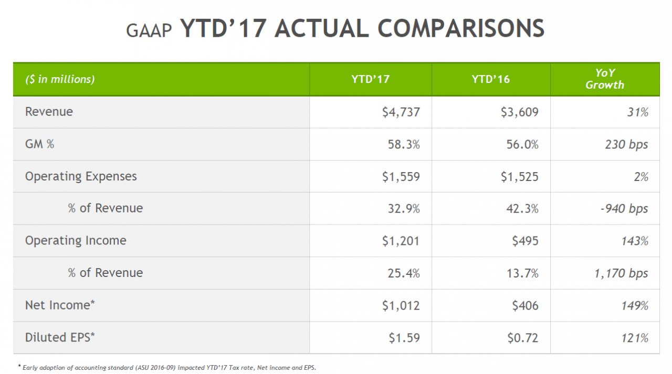Select the Diluted EPS* row label

(60, 337)
